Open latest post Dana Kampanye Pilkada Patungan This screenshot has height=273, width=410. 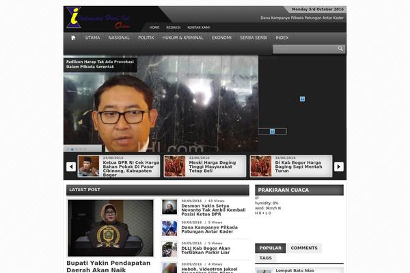(210, 229)
